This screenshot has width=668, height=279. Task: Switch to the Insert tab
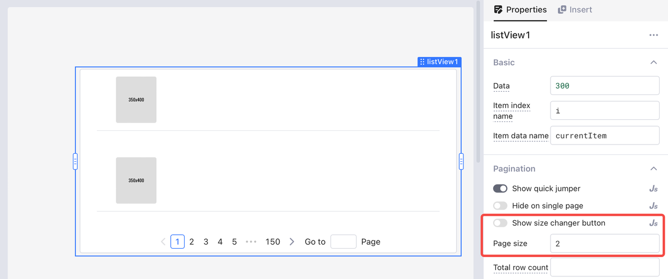pyautogui.click(x=575, y=9)
